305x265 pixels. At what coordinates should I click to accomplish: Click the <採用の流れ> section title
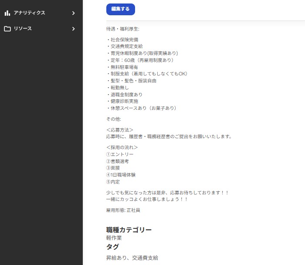[x=122, y=147]
